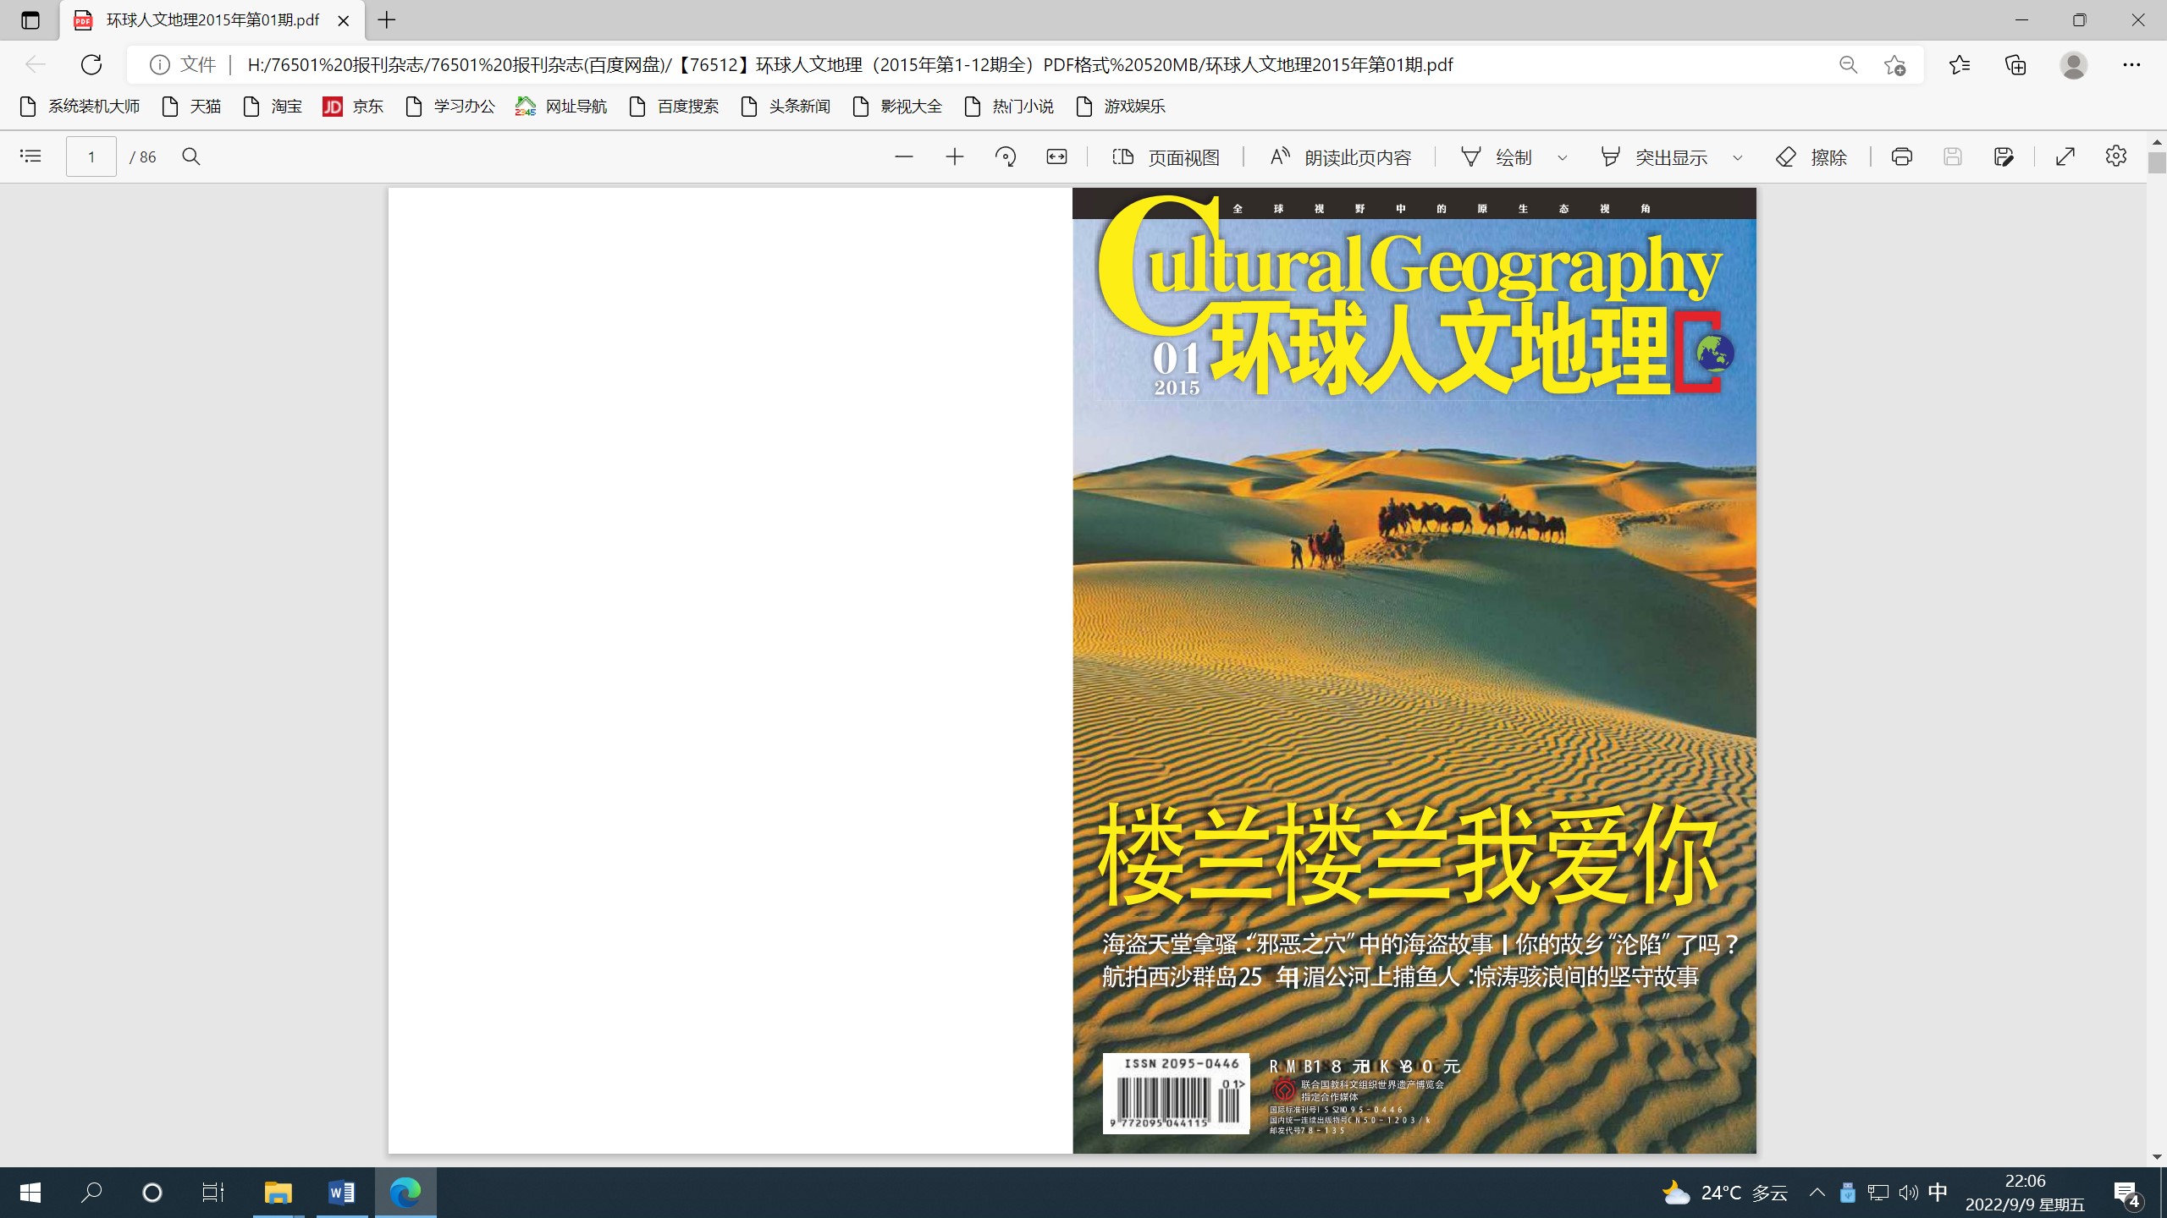Open the 天猫 bookmark
The height and width of the screenshot is (1218, 2167).
click(x=191, y=107)
